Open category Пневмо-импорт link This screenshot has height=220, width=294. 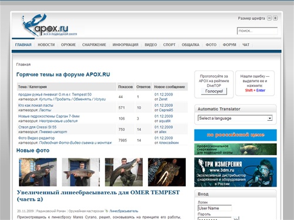point(53,132)
